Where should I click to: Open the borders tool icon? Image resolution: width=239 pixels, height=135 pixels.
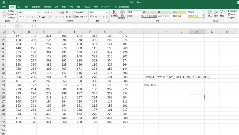[32, 17]
